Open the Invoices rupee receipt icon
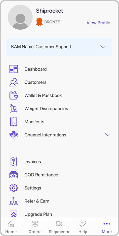This screenshot has width=119, height=236. coord(14,161)
